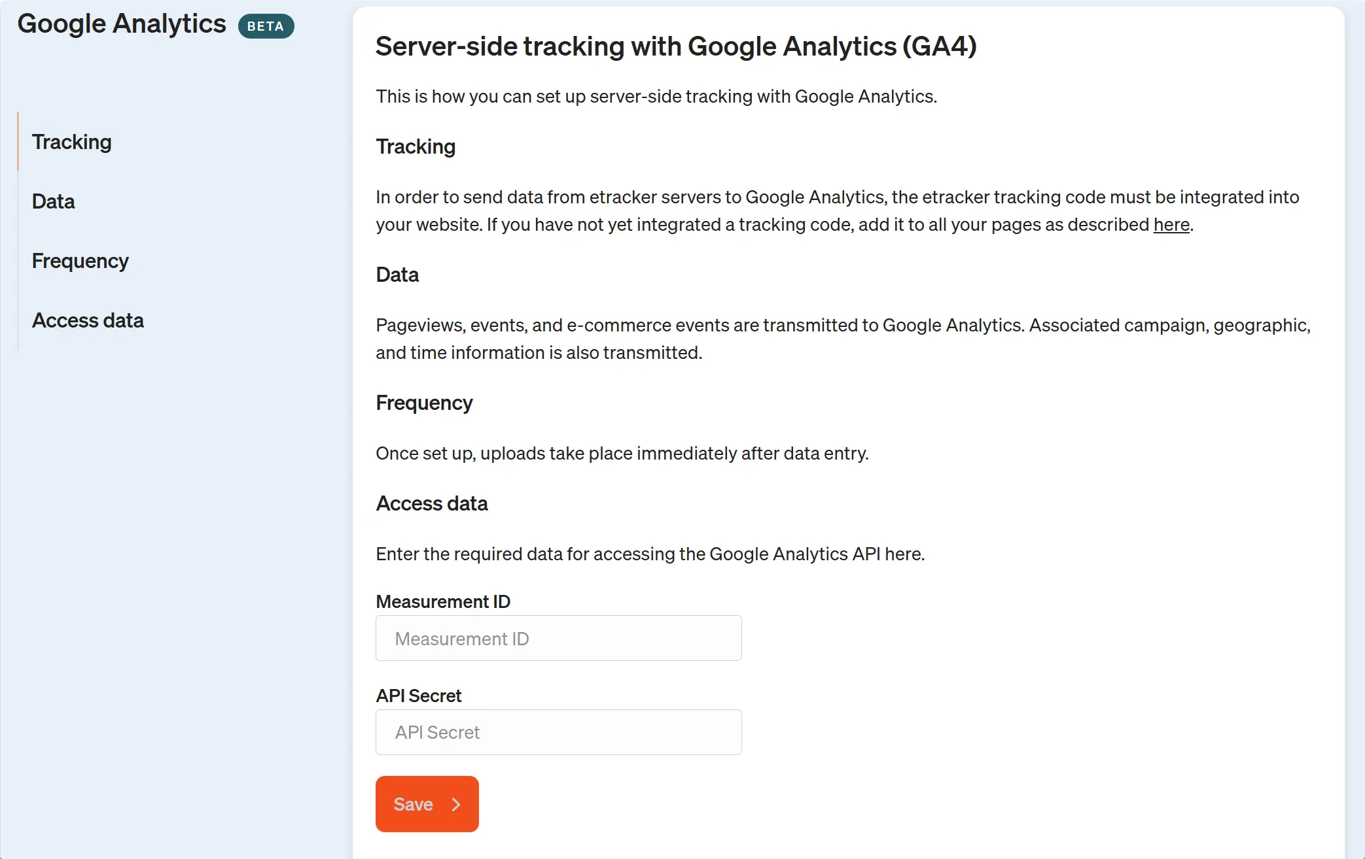
Task: Click the Frequency heading in the content area
Action: 424,403
